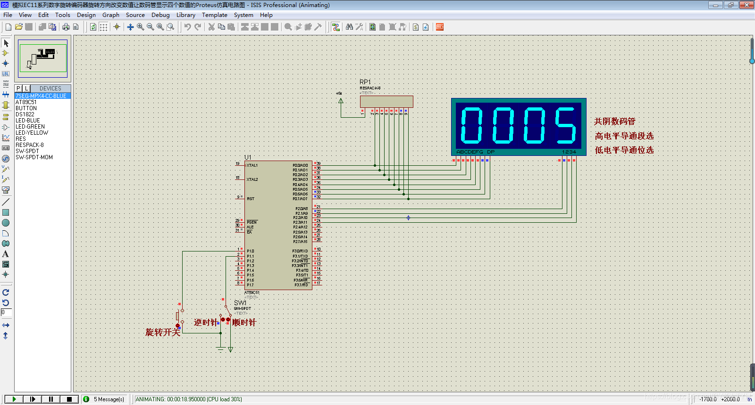Viewport: 755px width, 405px height.
Task: Step the simulation forward
Action: point(32,399)
